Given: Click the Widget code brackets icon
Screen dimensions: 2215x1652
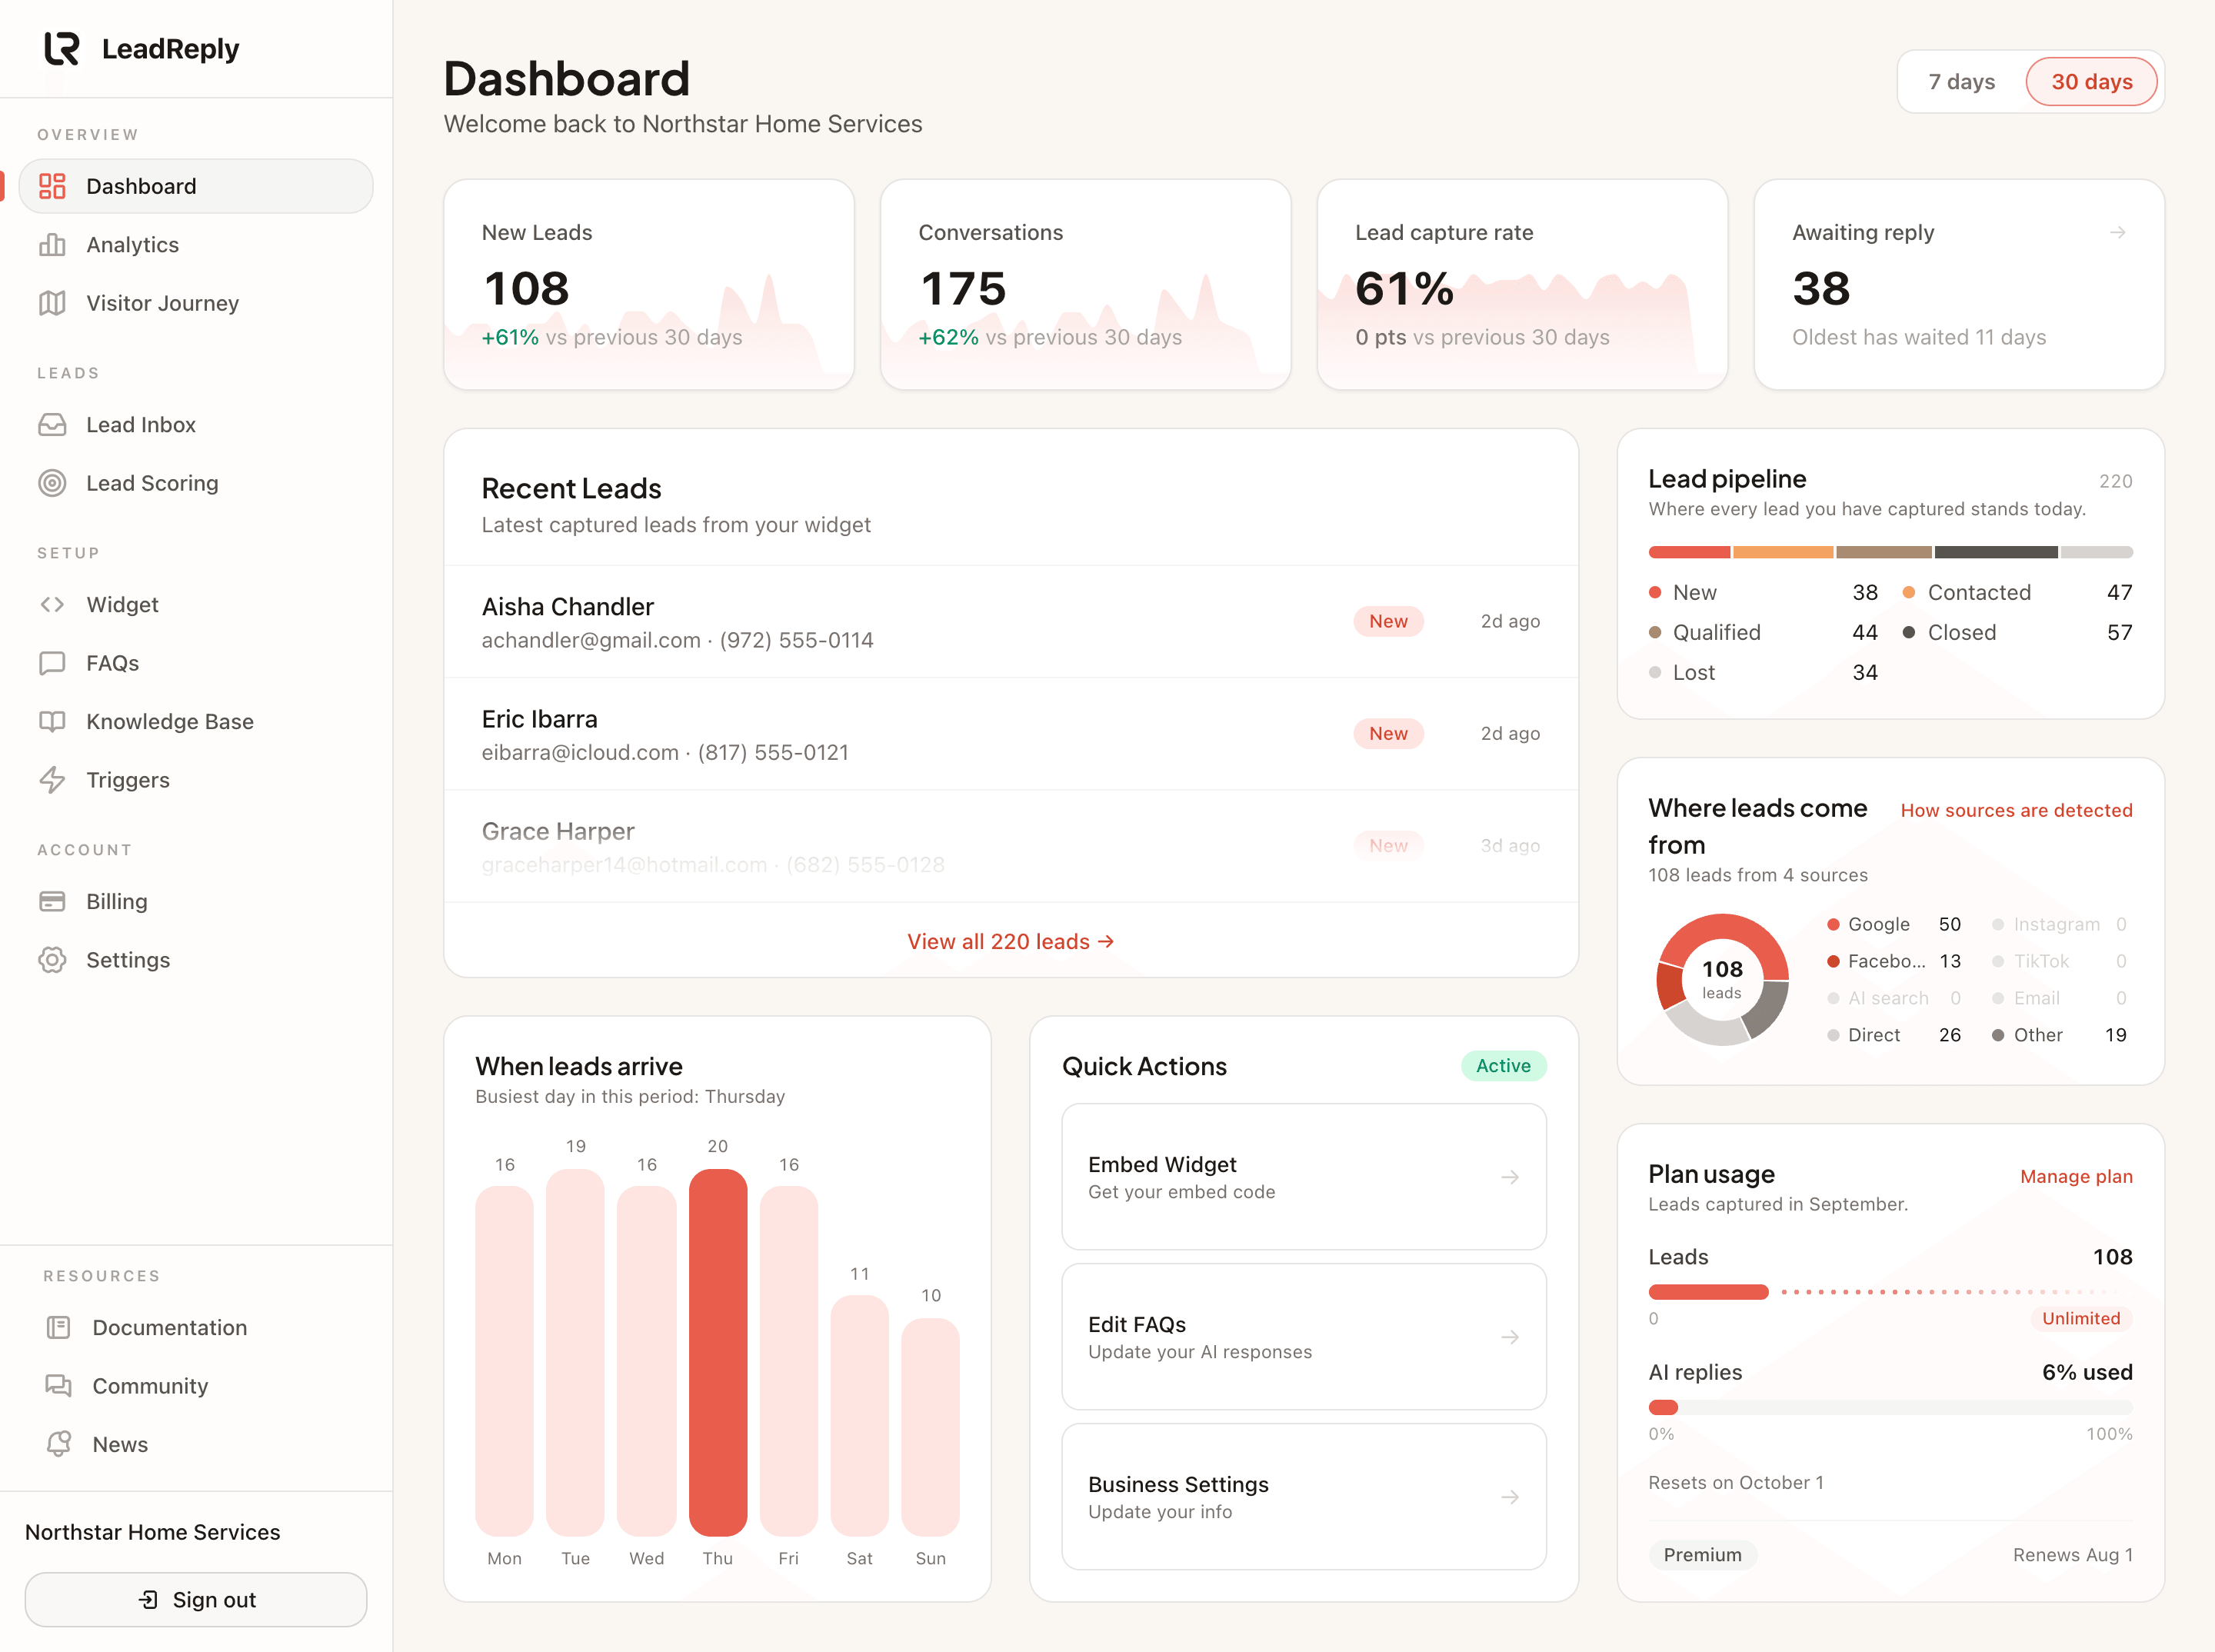Looking at the screenshot, I should tap(52, 605).
